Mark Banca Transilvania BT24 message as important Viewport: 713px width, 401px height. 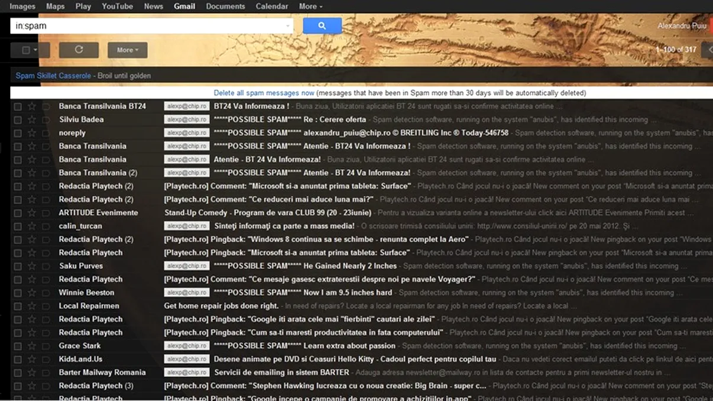click(46, 106)
